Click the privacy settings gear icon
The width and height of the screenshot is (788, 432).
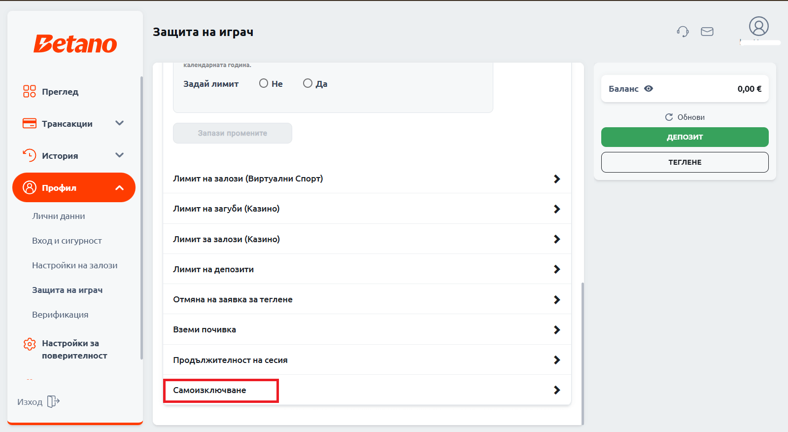tap(30, 344)
